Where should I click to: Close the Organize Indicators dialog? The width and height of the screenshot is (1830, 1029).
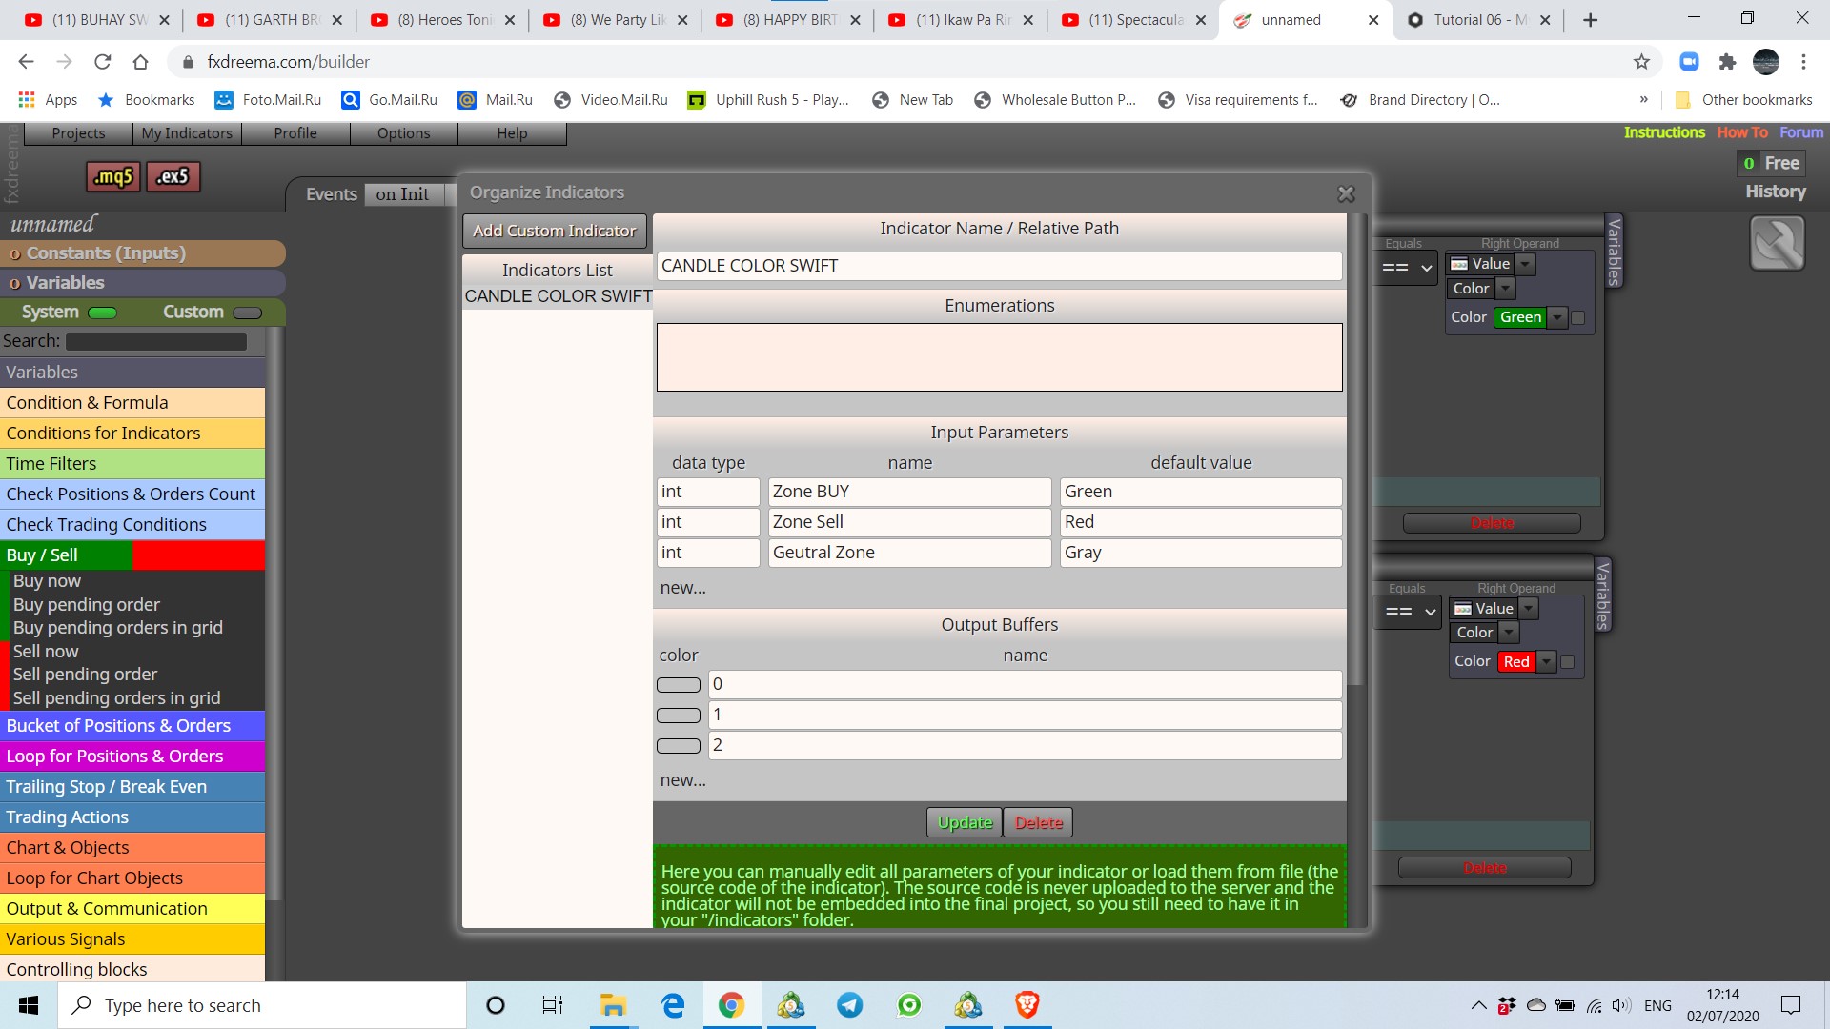pos(1346,193)
